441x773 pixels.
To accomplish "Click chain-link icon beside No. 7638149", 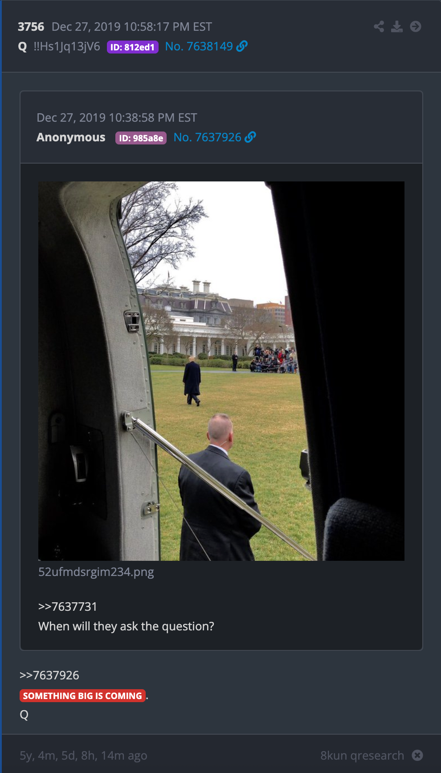I will tap(242, 46).
